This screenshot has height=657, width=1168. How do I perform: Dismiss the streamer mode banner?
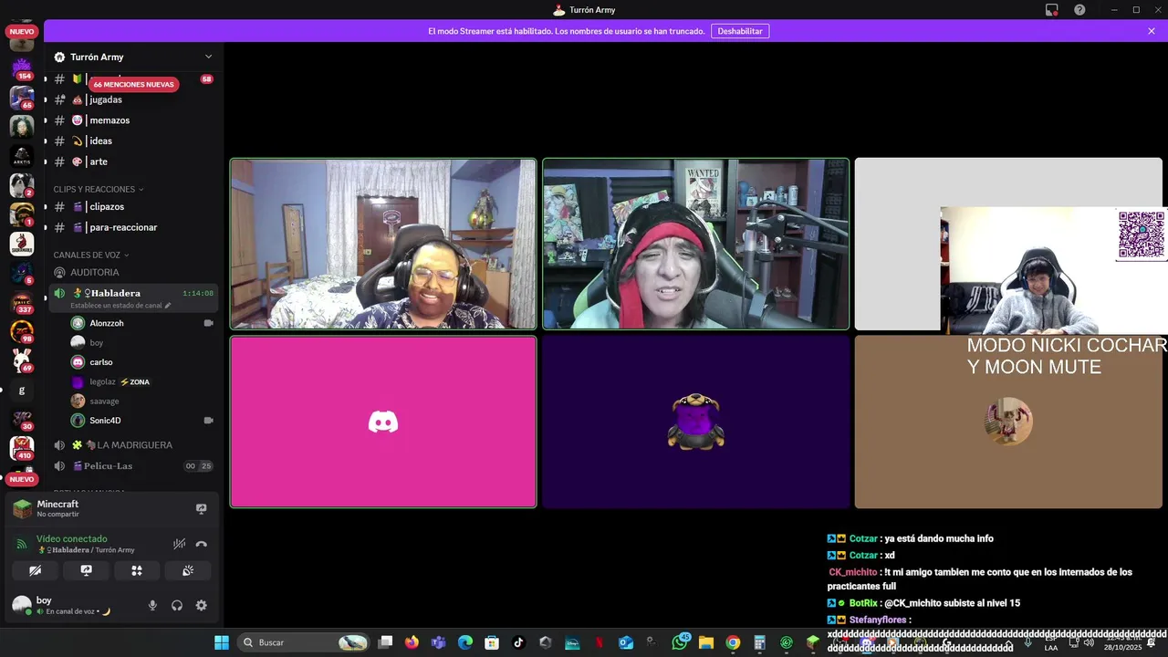pyautogui.click(x=1152, y=31)
